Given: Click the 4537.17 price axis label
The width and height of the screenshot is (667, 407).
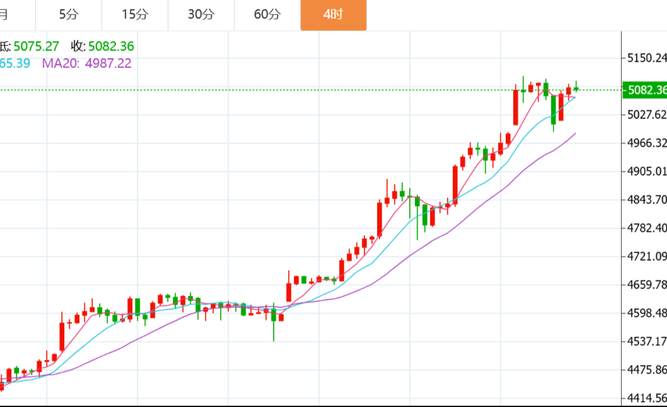Looking at the screenshot, I should point(647,341).
